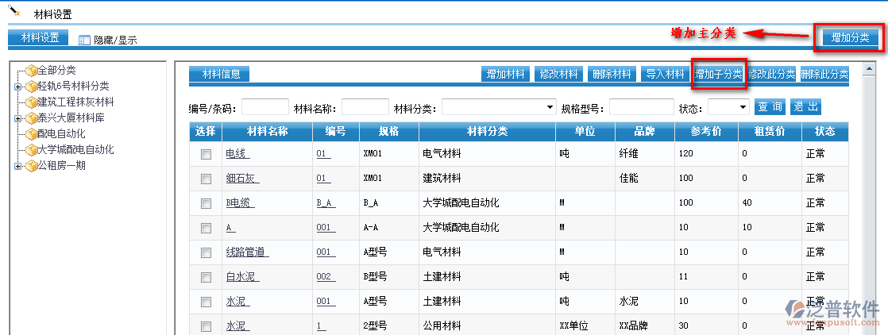This screenshot has height=335, width=888.
Task: Click the 编号/条码 input field
Action: pyautogui.click(x=264, y=106)
